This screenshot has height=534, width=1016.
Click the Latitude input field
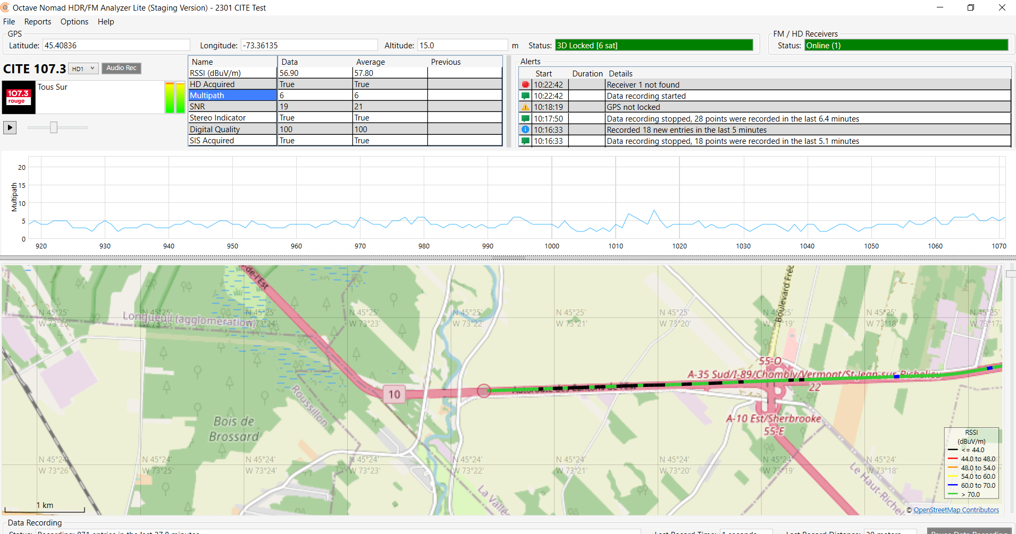click(x=116, y=46)
